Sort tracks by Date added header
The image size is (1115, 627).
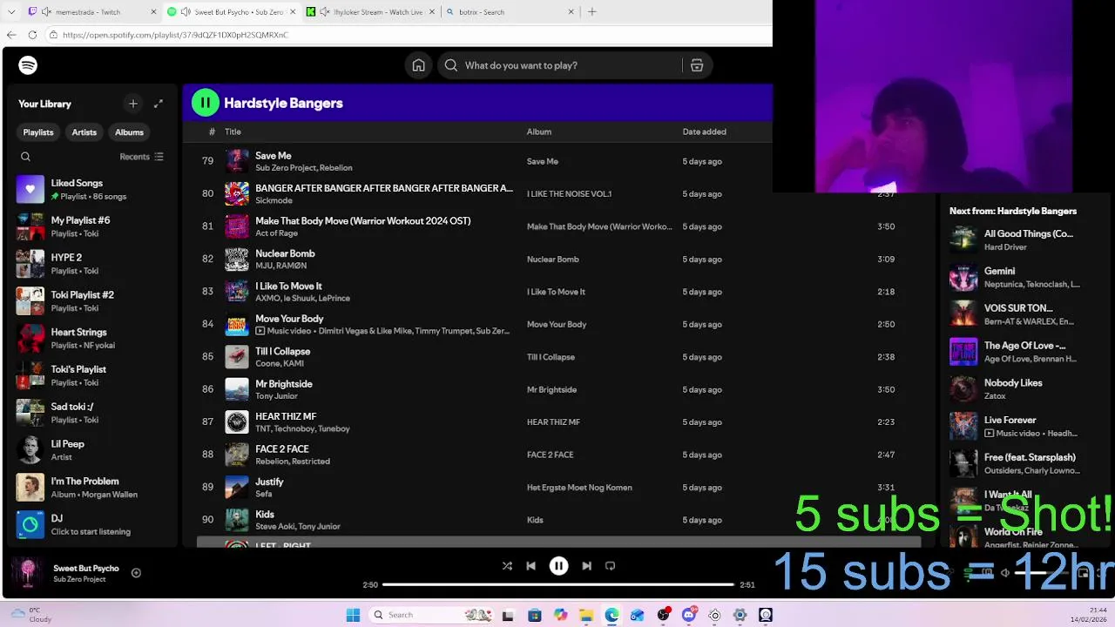[x=704, y=131]
